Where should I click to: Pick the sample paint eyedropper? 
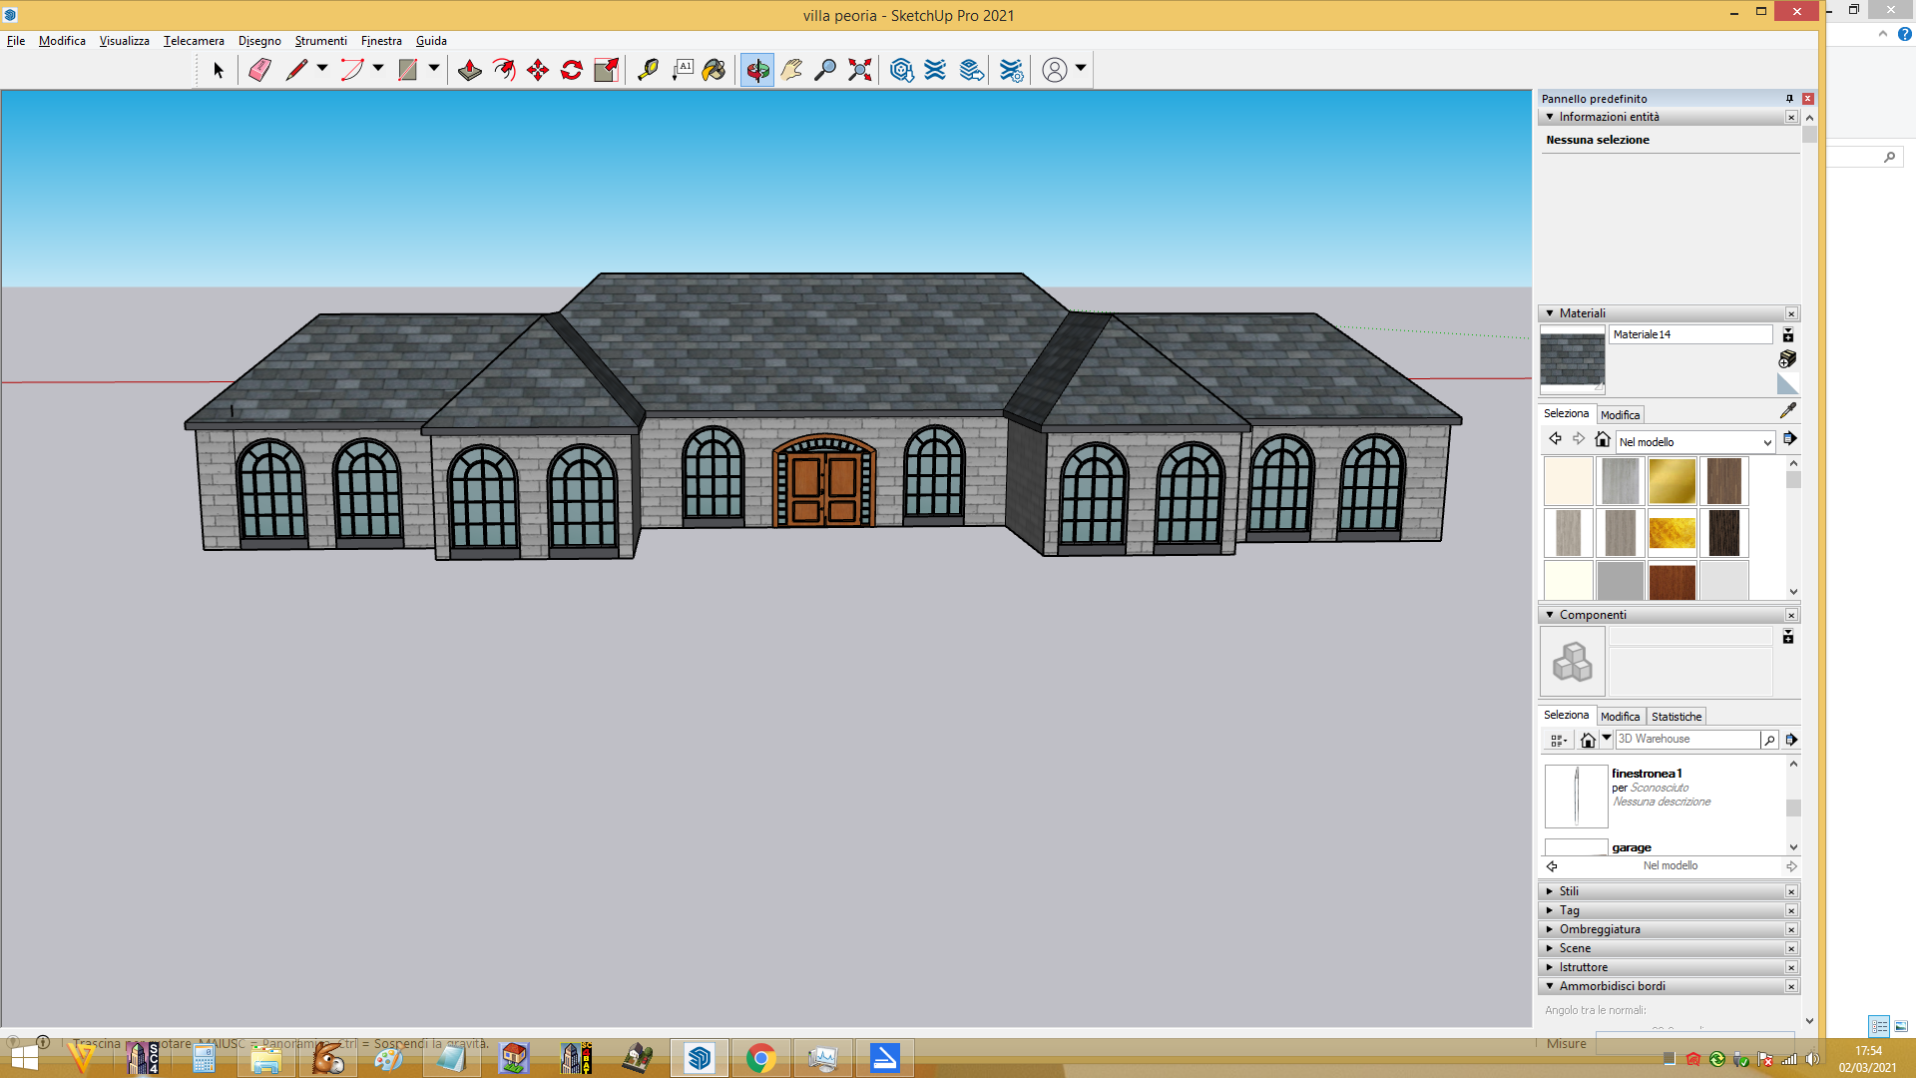point(1788,410)
